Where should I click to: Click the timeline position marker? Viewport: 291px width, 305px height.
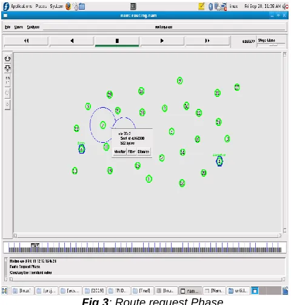(x=35, y=245)
